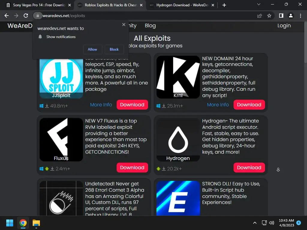
Task: Click the download count icon by 2.4m+
Action: coord(52,169)
